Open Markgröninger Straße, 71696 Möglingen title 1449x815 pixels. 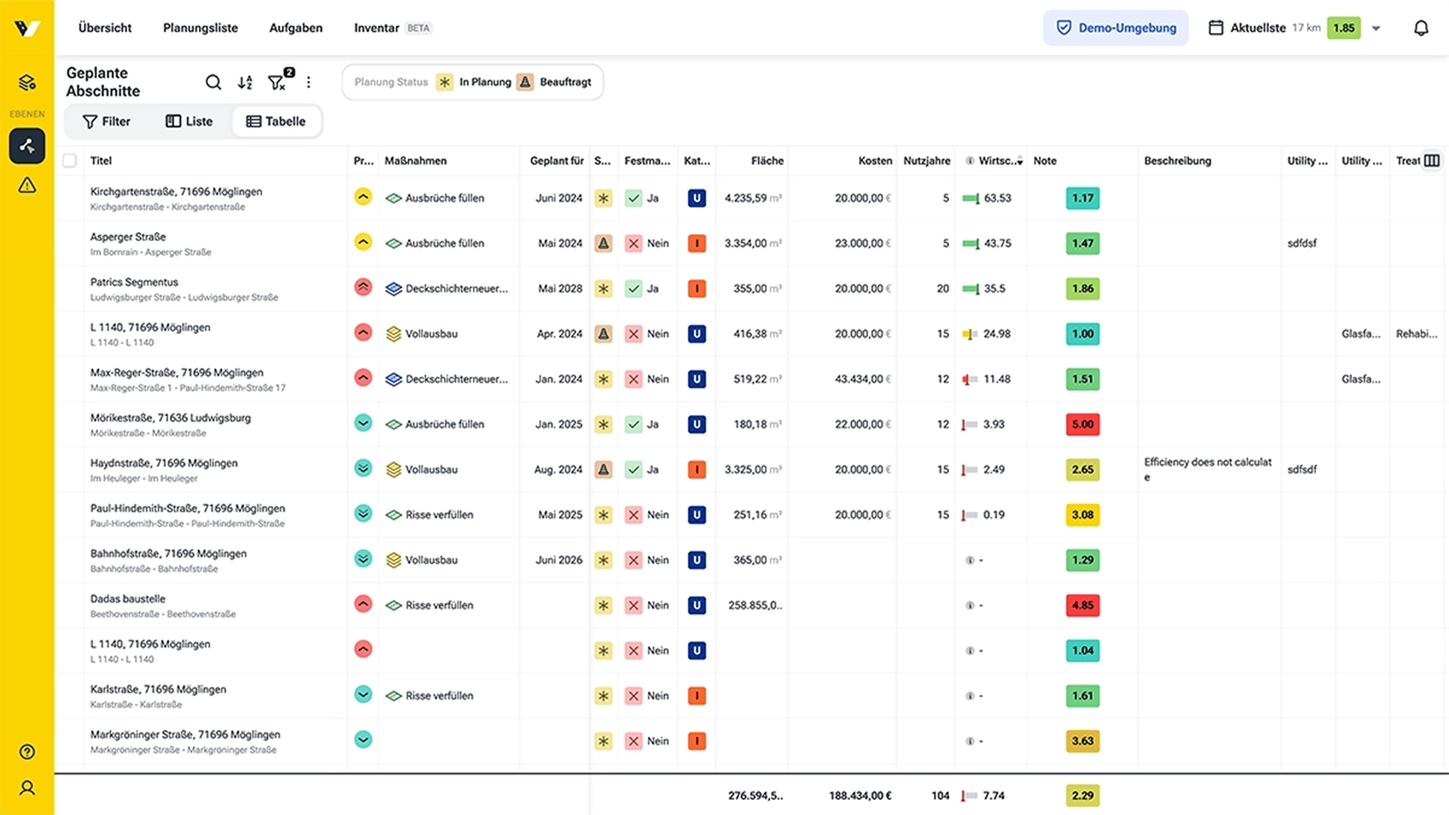coord(185,735)
